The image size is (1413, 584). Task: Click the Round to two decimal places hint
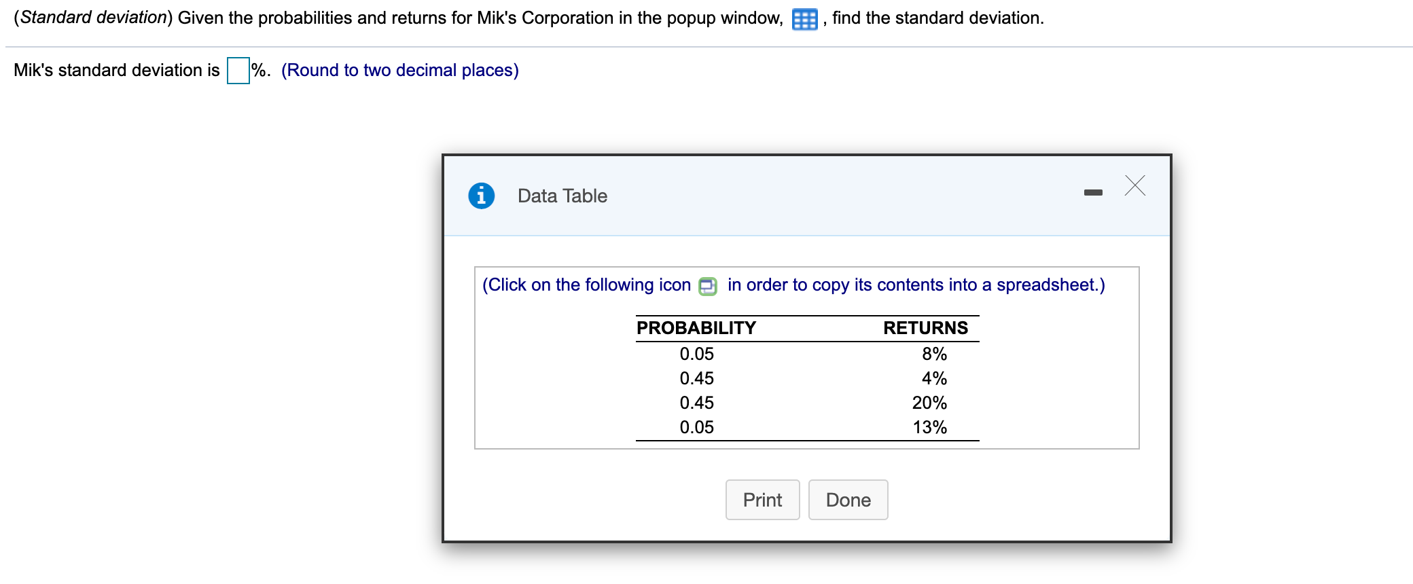point(399,71)
